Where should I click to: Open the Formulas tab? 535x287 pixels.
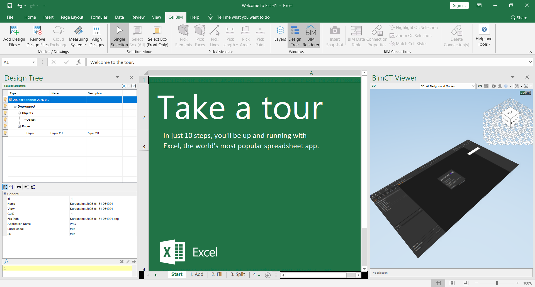[99, 17]
